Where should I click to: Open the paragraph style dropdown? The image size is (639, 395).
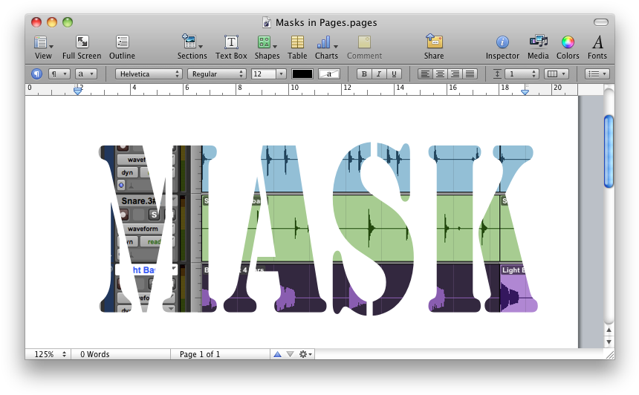(x=59, y=74)
